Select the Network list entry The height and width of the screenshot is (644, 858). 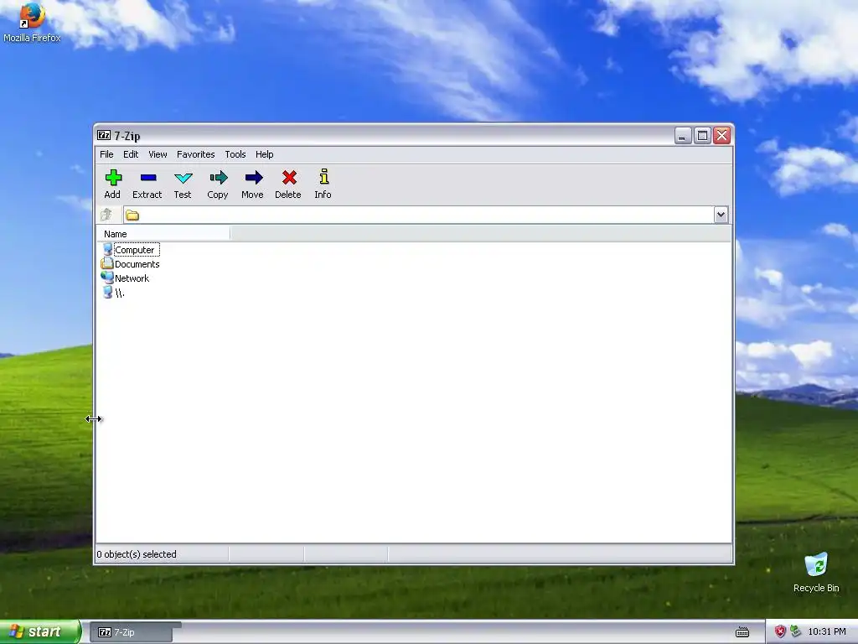(x=132, y=278)
